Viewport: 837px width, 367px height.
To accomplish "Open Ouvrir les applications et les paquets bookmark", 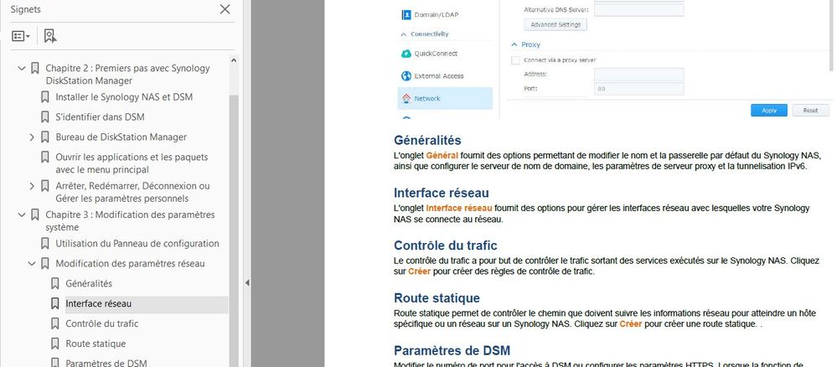I will (x=132, y=163).
